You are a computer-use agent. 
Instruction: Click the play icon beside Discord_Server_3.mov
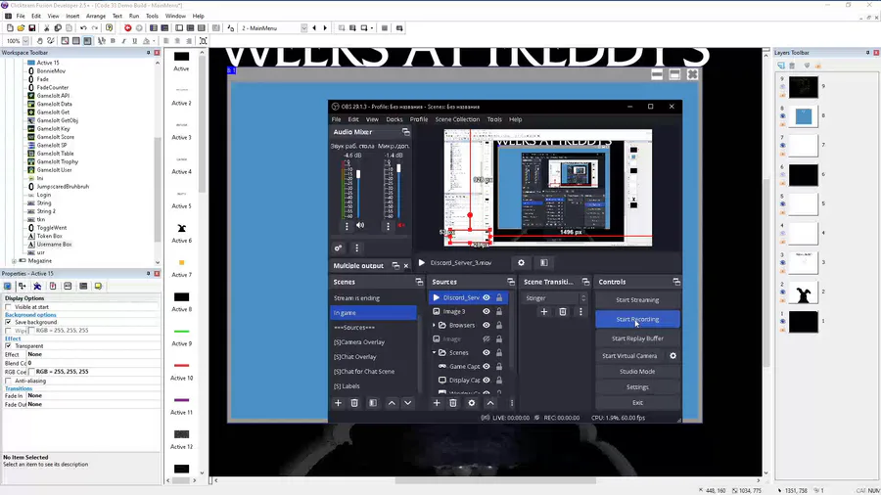point(421,262)
